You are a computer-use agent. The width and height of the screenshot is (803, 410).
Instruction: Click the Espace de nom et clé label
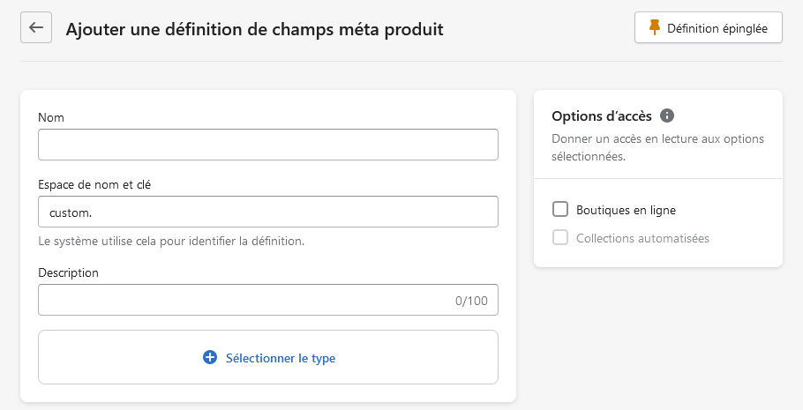pos(94,184)
